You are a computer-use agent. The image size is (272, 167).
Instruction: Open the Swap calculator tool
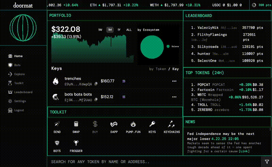point(76,126)
